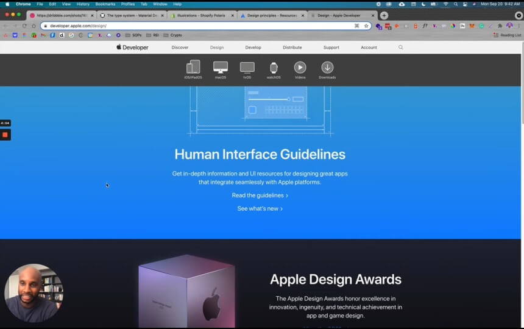Close the Design - Apple Developer tab
The width and height of the screenshot is (524, 329).
click(x=373, y=15)
